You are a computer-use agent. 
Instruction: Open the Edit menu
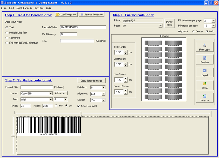click(x=11, y=8)
